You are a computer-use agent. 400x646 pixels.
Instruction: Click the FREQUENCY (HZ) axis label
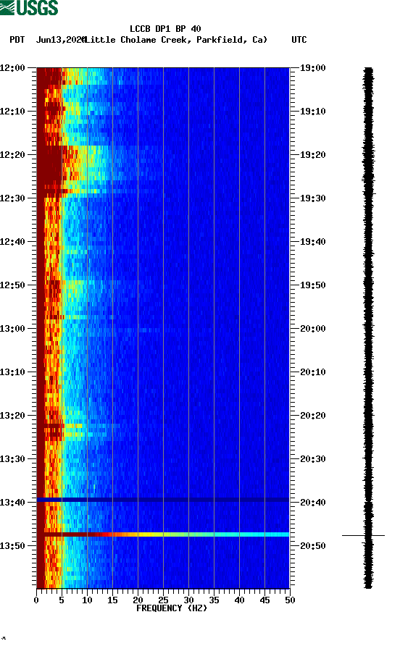coord(172,608)
